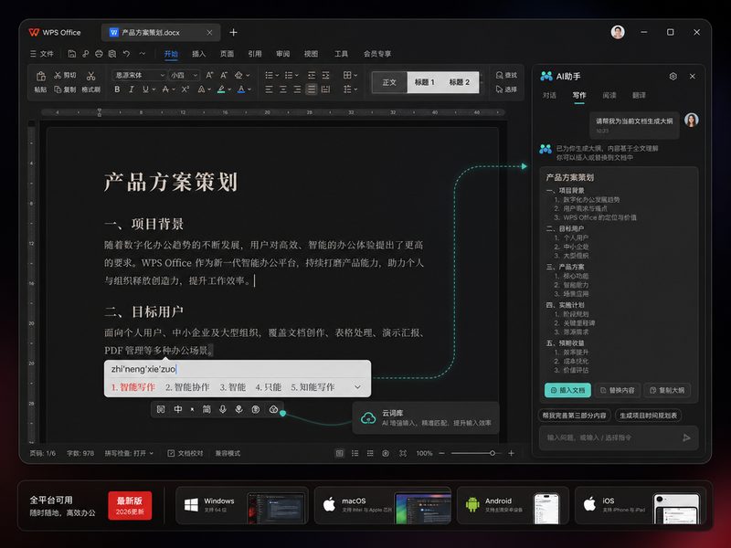Click the save document icon
Viewport: 731px width, 548px height.
tap(72, 54)
